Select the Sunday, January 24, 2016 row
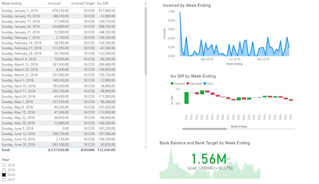Image resolution: width=319 pixels, height=184 pixels. [58, 27]
